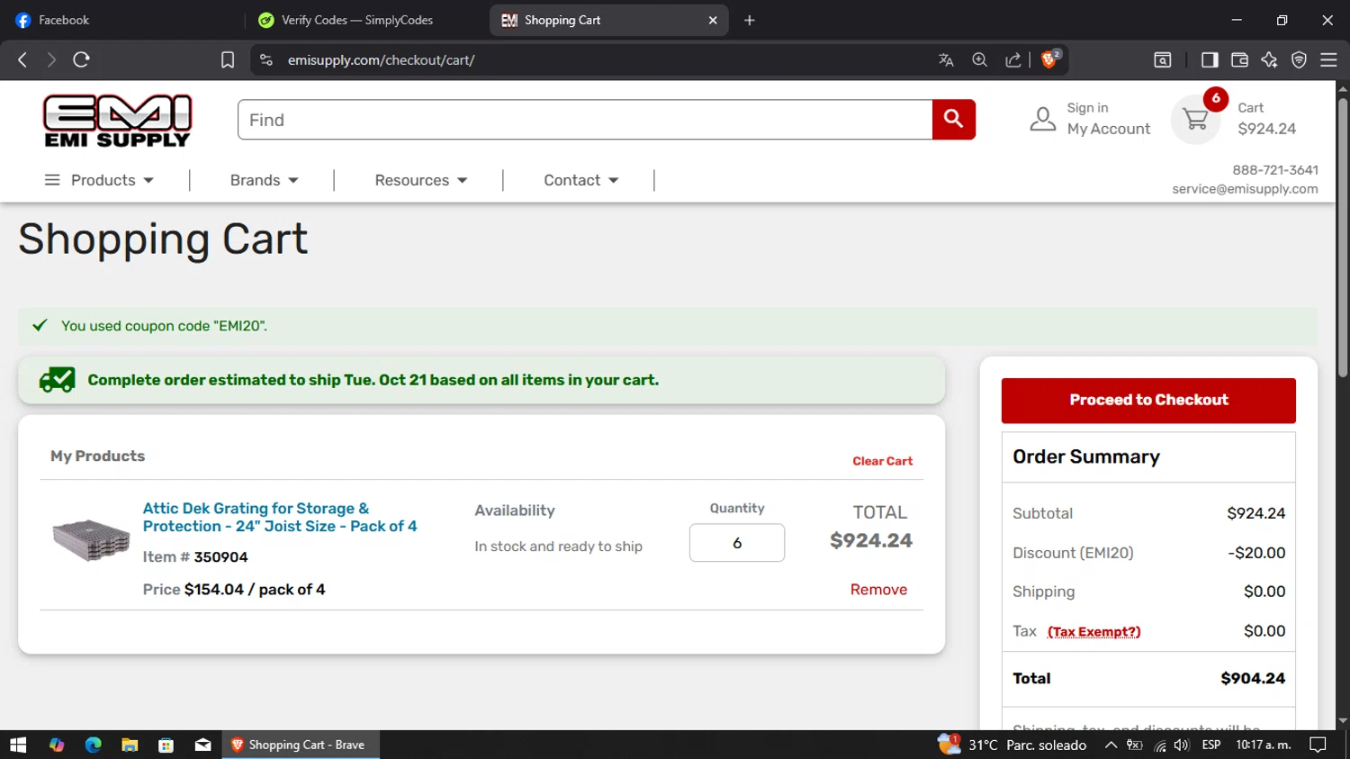
Task: Click the Copilot icon in the taskbar
Action: [57, 745]
